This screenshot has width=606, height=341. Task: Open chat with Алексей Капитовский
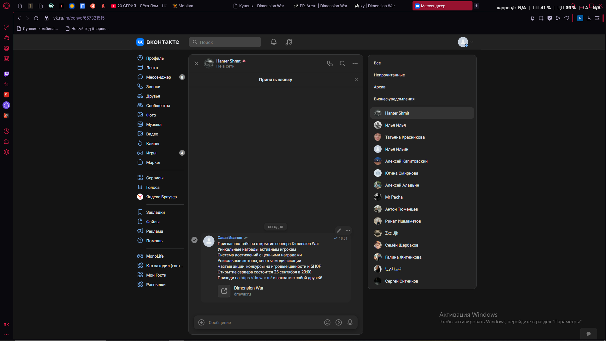(x=422, y=161)
